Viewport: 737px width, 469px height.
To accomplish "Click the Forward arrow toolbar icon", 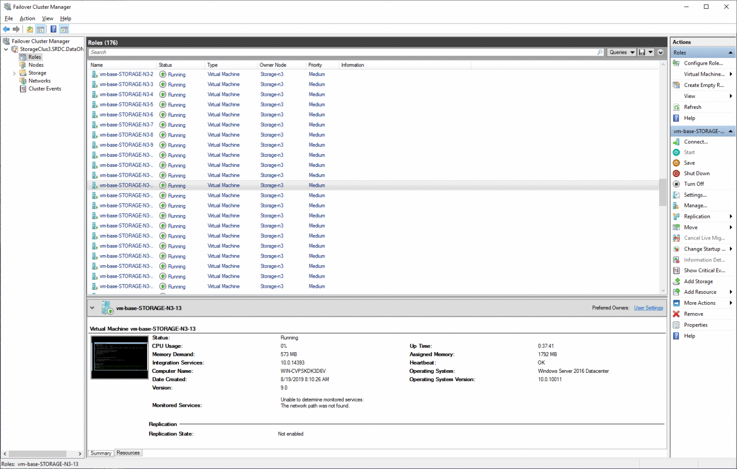I will pyautogui.click(x=17, y=29).
